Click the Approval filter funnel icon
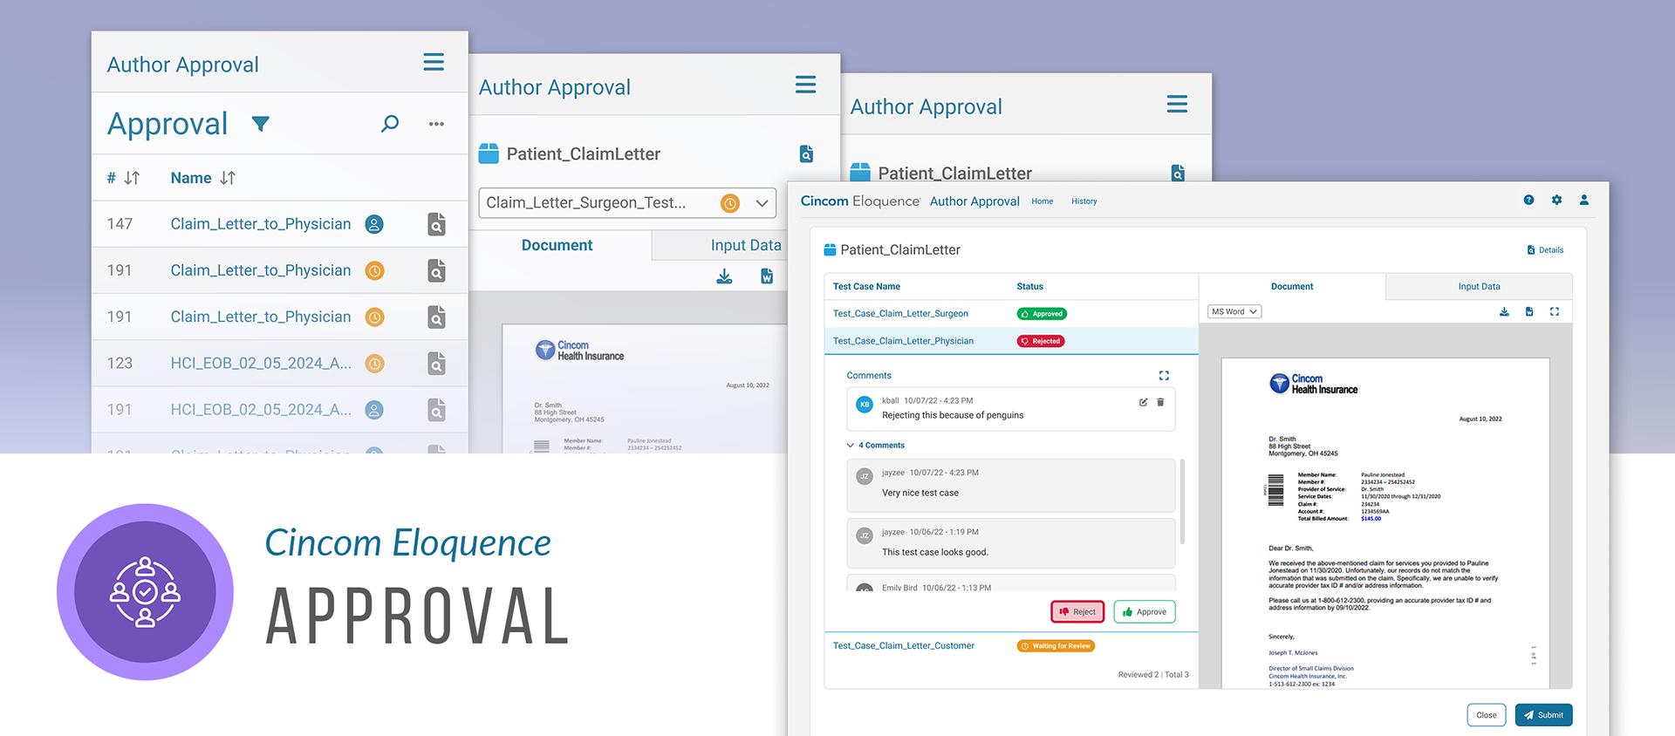 (260, 124)
